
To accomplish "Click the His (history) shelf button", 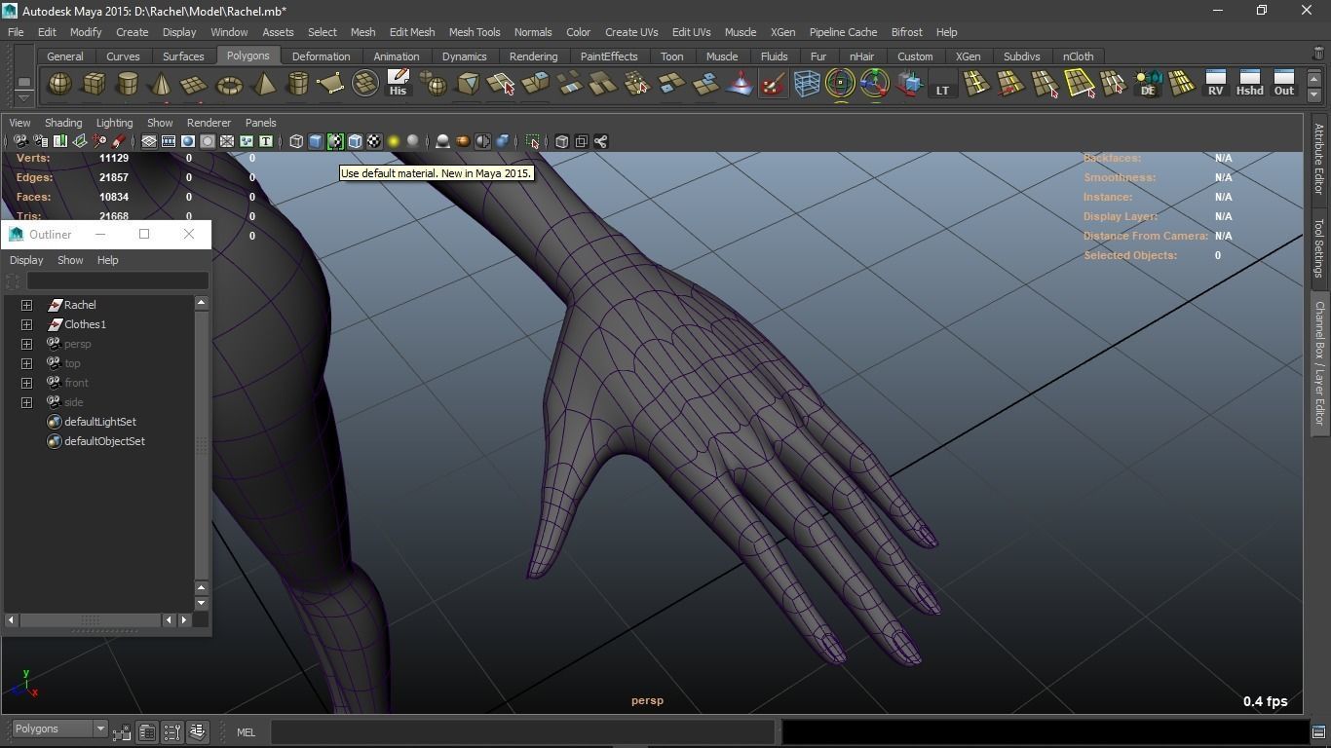I will tap(398, 84).
